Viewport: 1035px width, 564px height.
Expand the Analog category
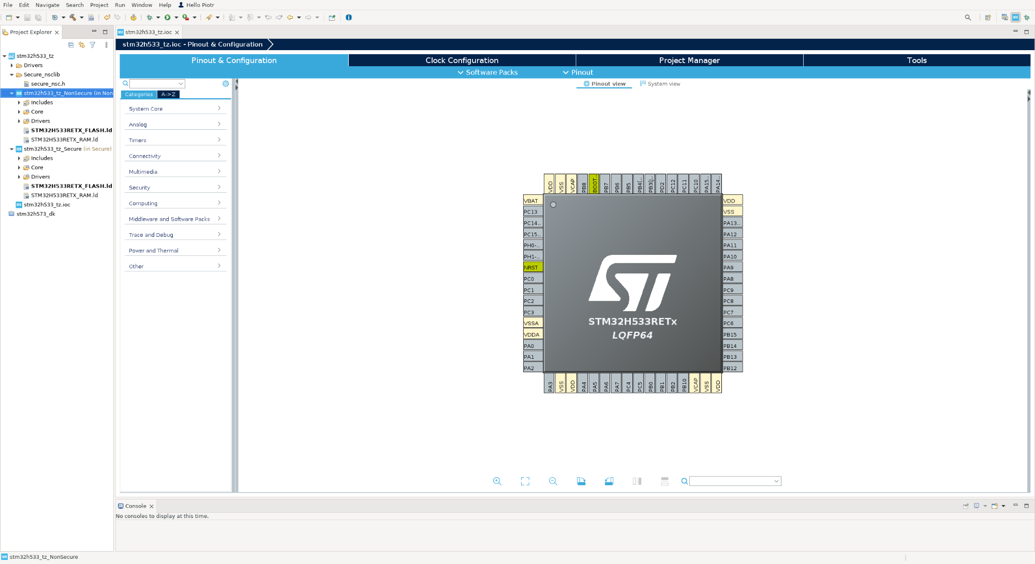click(x=175, y=125)
